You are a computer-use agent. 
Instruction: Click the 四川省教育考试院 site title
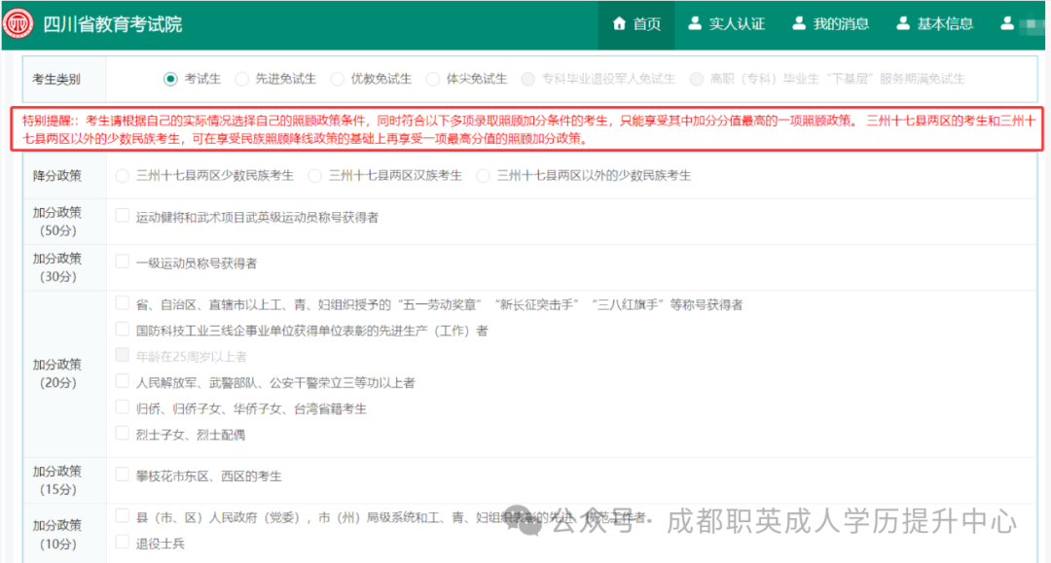click(113, 24)
